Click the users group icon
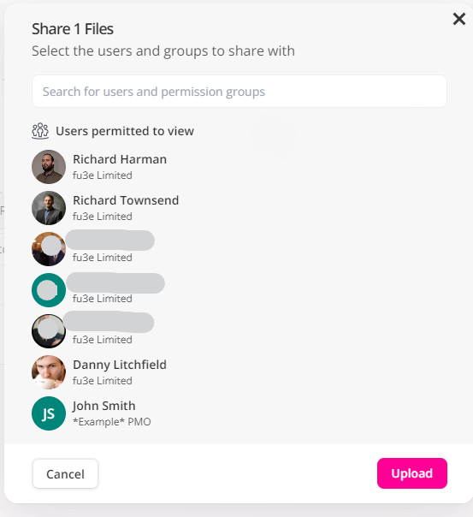Screen dimensions: 473x517 [40, 131]
